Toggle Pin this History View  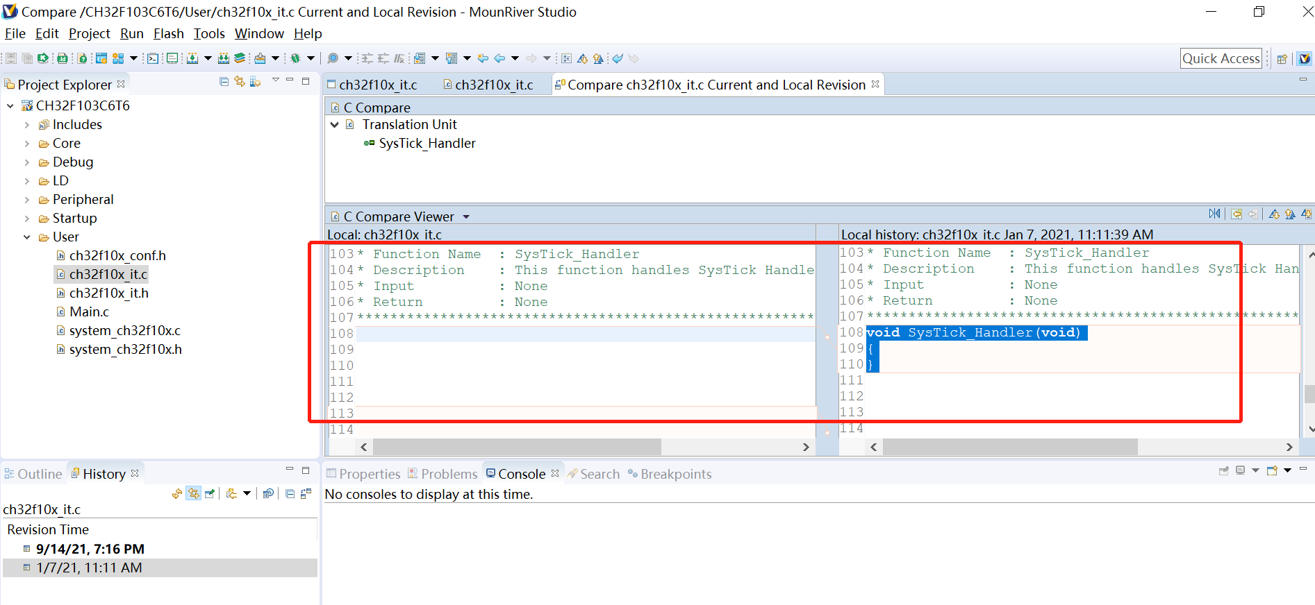coord(209,493)
